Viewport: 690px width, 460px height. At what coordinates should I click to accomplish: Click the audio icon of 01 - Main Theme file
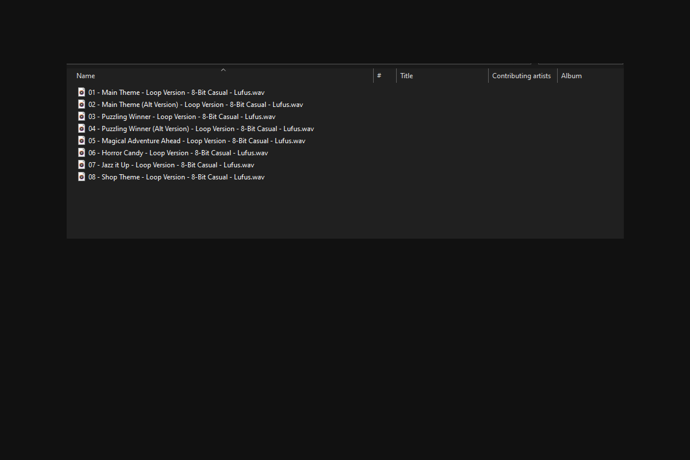tap(82, 92)
